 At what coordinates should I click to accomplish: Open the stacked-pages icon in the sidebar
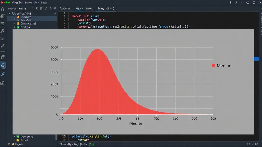[x=3, y=16]
